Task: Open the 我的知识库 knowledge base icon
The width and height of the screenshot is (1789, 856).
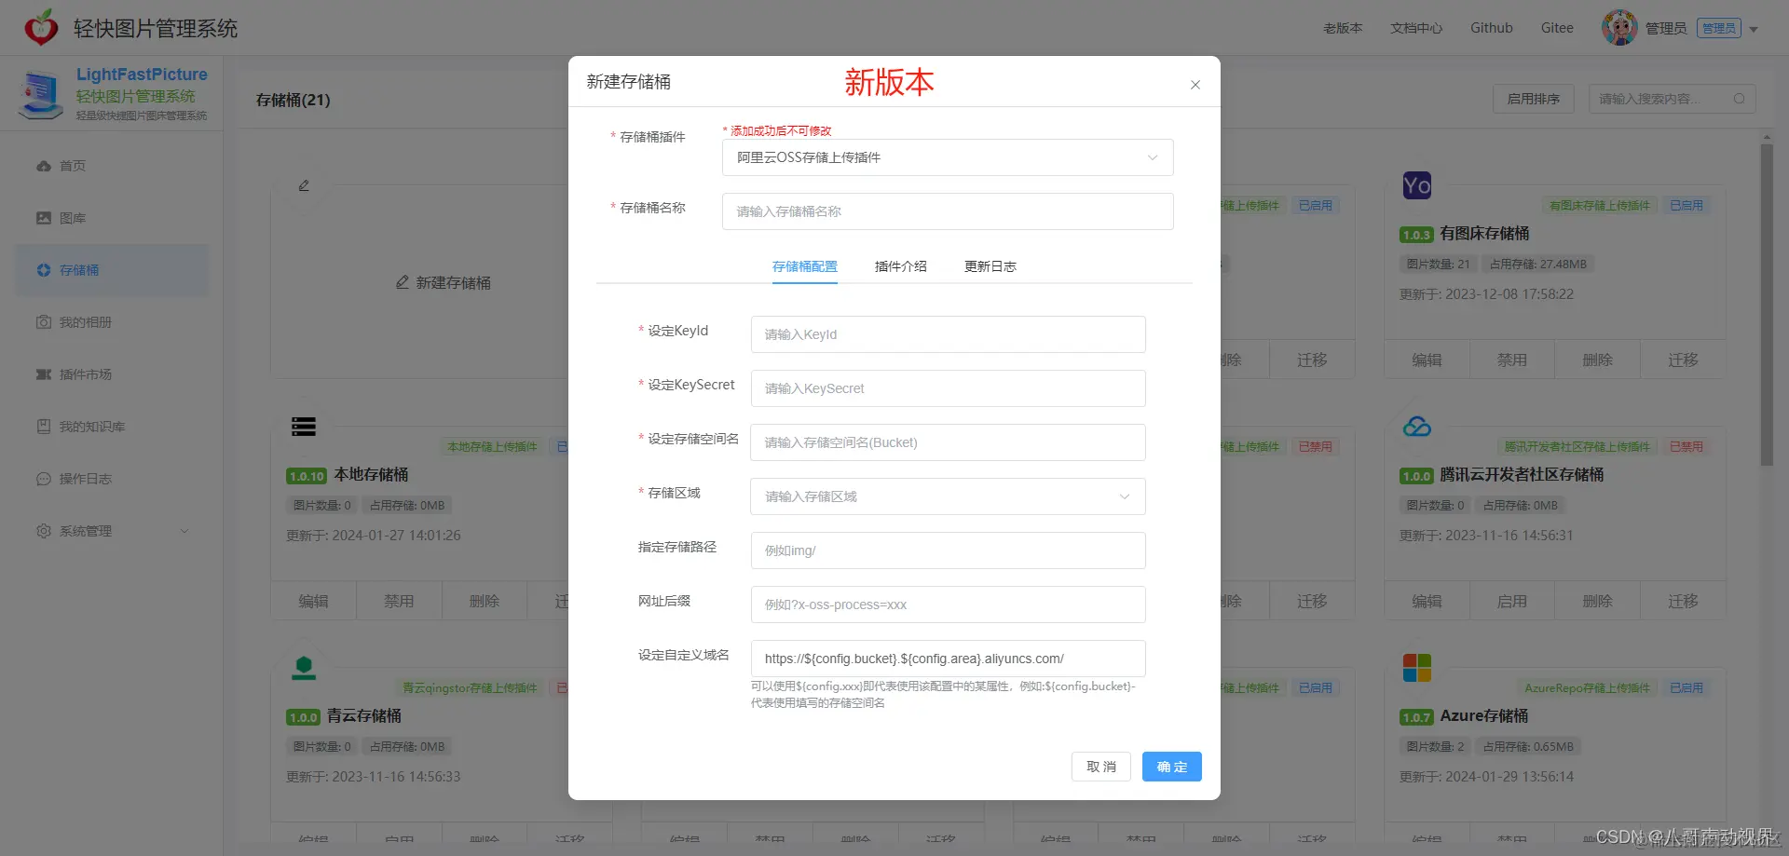Action: [44, 427]
